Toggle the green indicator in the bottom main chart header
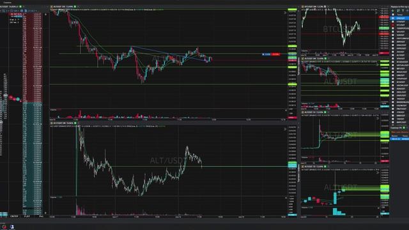 coord(75,123)
